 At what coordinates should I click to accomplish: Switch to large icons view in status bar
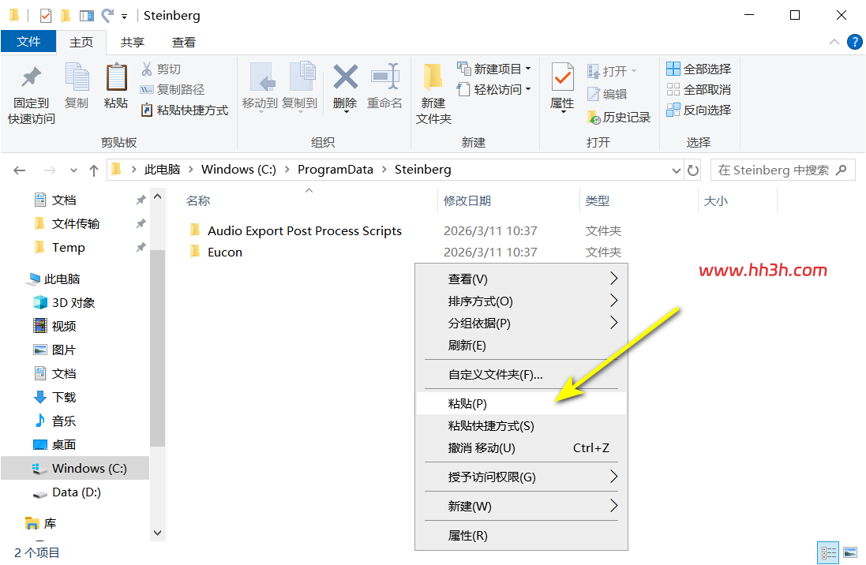coord(850,552)
